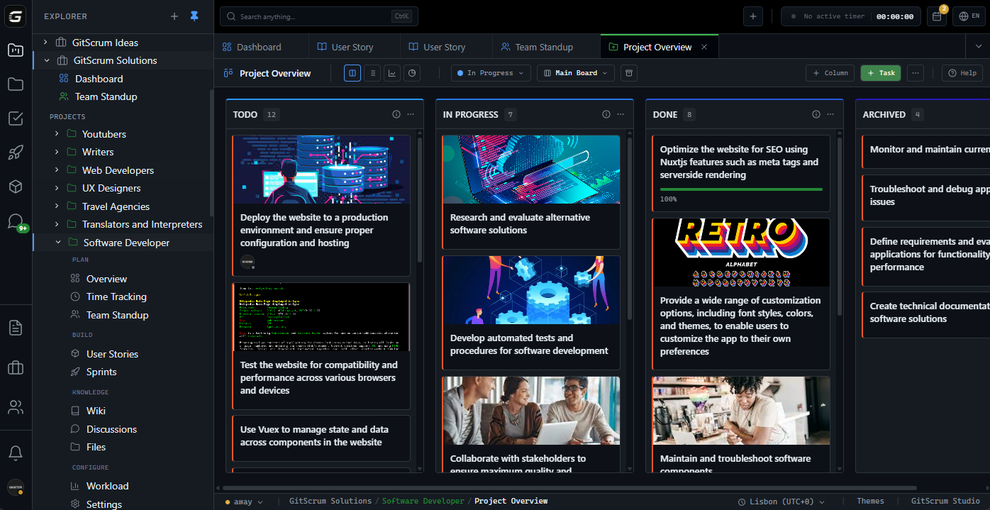990x510 pixels.
Task: Open the Main Board selector dropdown
Action: 575,72
